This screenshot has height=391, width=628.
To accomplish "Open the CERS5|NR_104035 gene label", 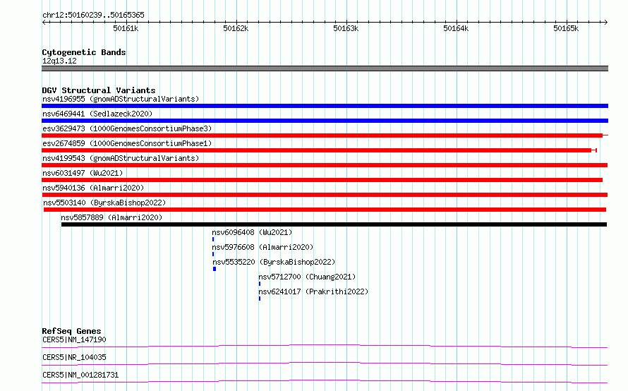I will pyautogui.click(x=74, y=357).
